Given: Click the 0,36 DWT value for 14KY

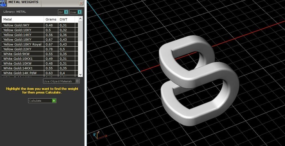Looking at the screenshot, I should tap(63, 35).
